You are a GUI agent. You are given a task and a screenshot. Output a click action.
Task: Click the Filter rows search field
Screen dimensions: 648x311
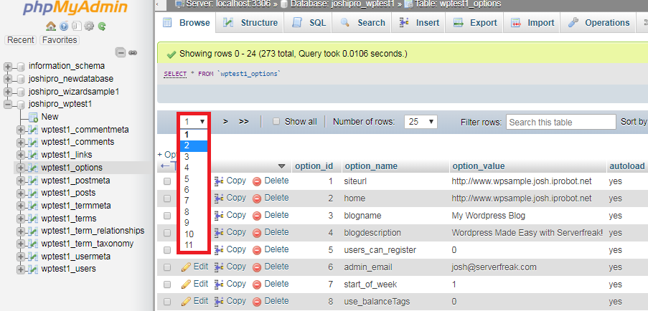[x=560, y=122]
